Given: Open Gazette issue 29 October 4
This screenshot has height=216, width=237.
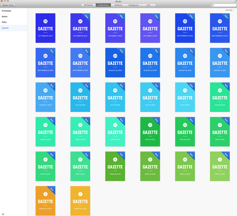Looking at the screenshot, I should (x=150, y=28).
